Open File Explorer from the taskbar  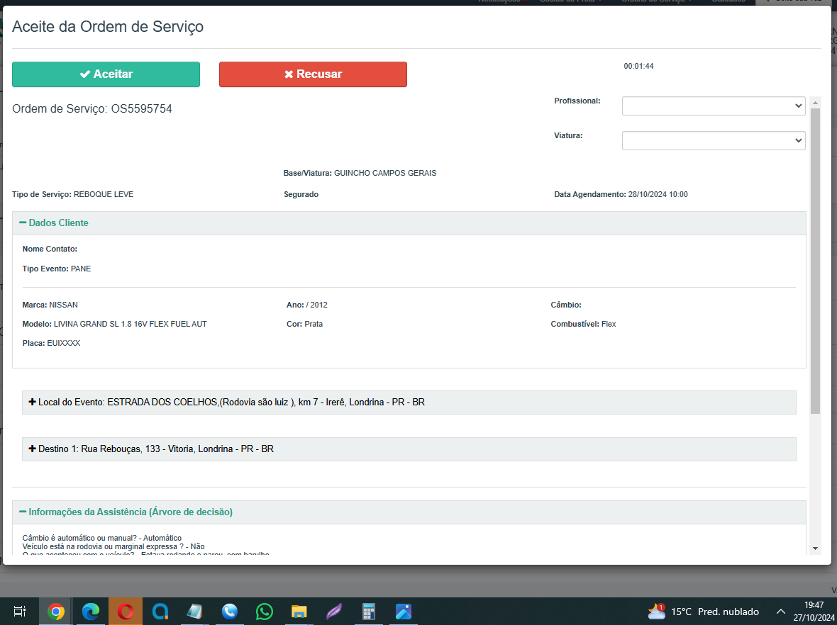[x=299, y=612]
